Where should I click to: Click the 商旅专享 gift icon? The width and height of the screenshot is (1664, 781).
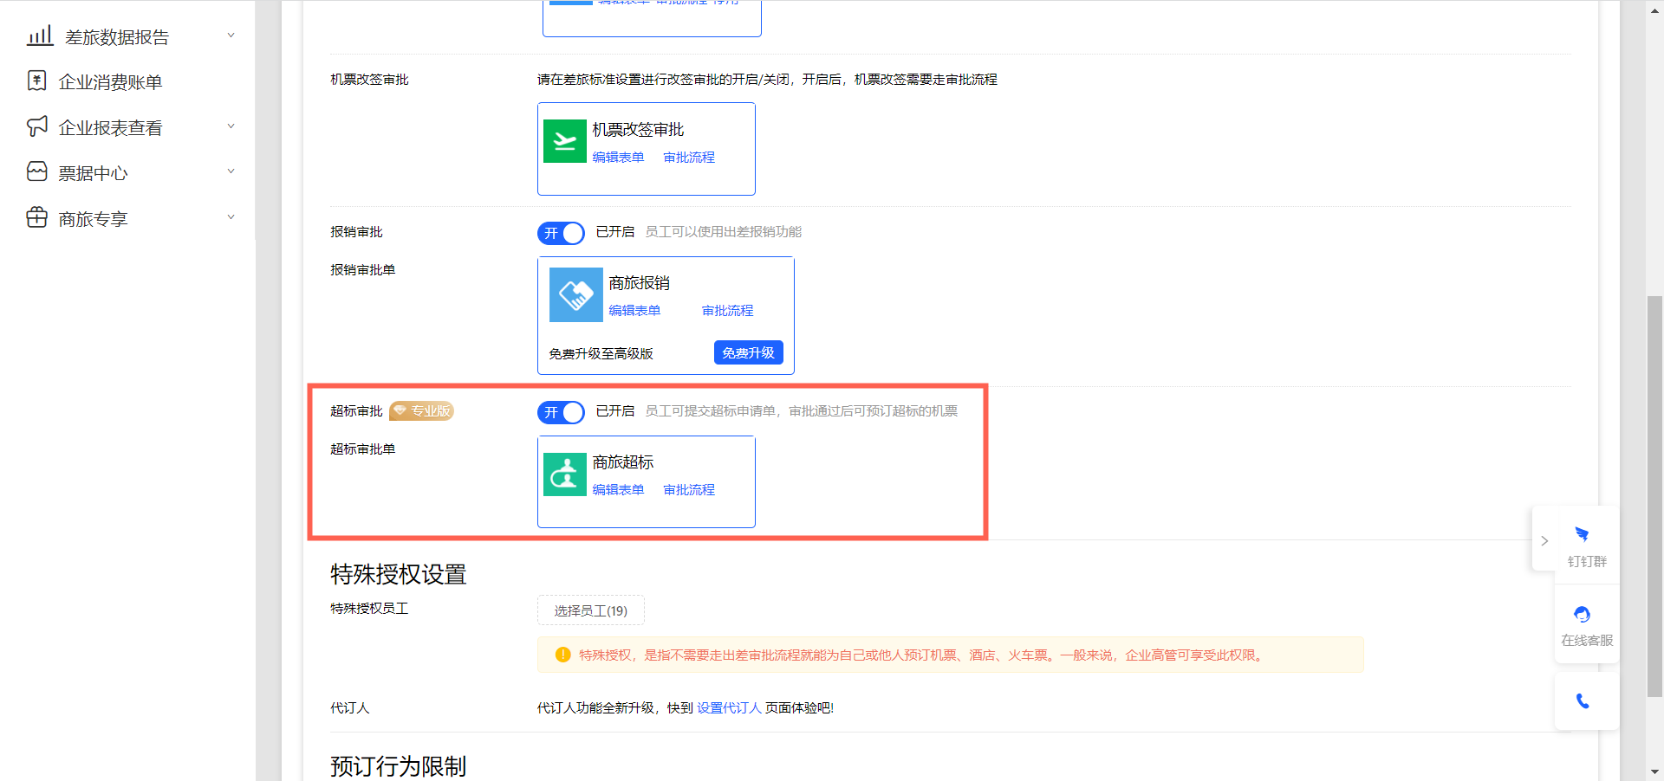pyautogui.click(x=37, y=217)
